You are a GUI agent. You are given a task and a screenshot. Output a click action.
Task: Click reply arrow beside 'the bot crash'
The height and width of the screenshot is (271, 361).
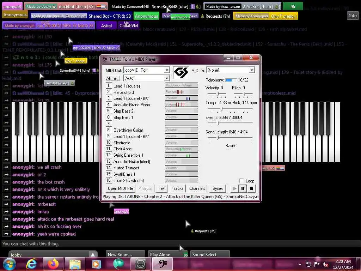click(x=6, y=182)
